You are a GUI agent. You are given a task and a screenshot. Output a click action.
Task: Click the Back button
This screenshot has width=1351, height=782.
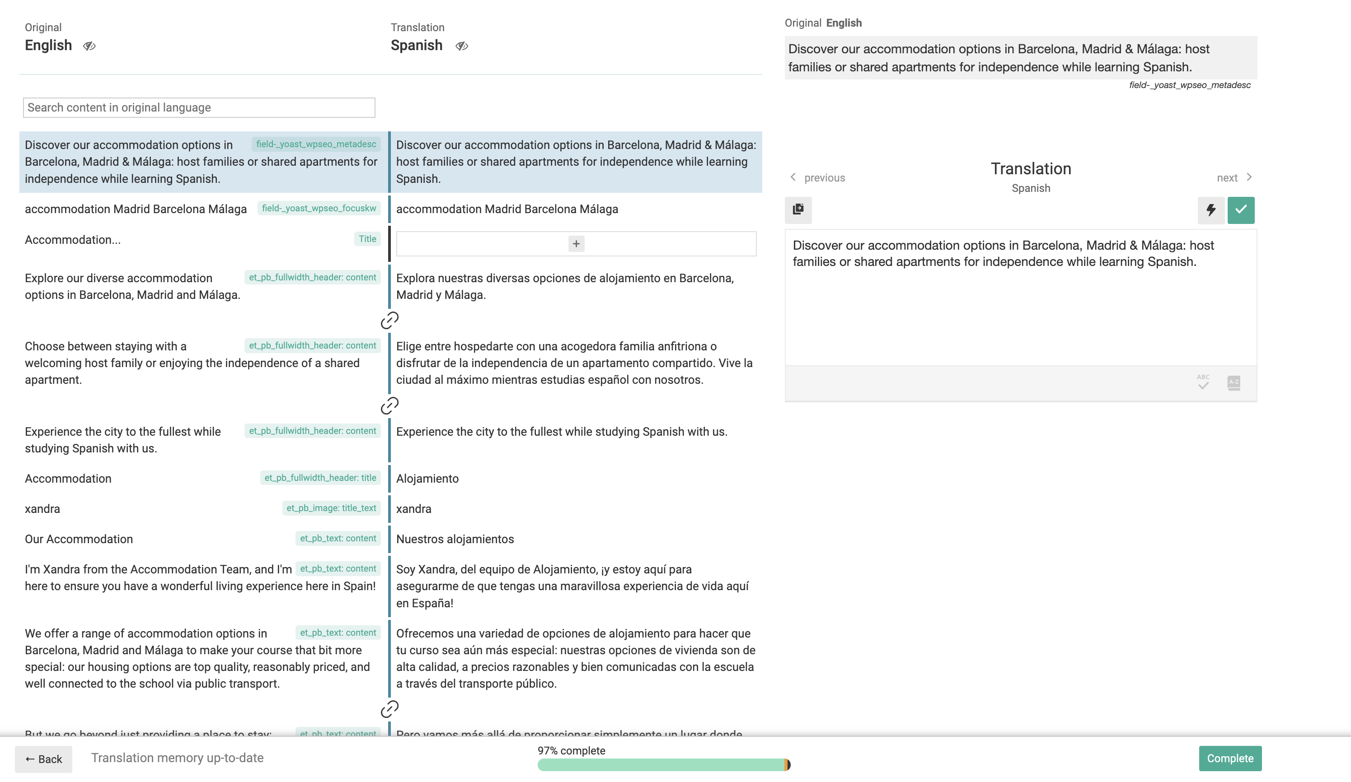[43, 759]
